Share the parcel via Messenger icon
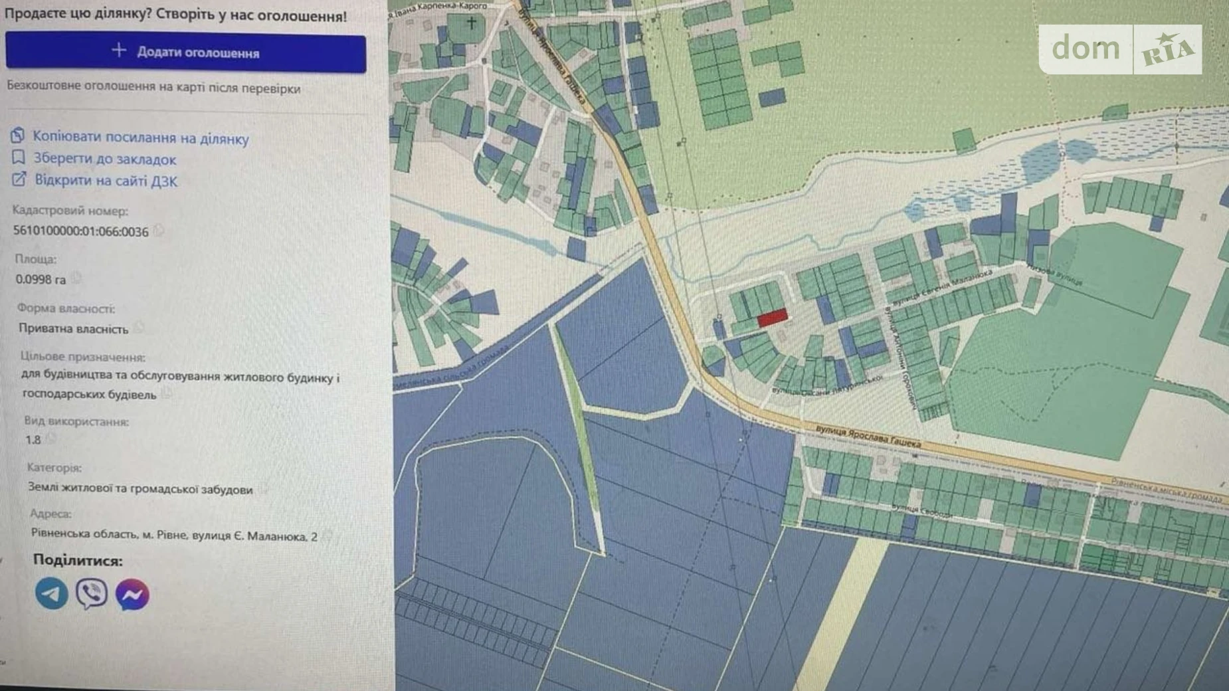The height and width of the screenshot is (691, 1229). 132,595
